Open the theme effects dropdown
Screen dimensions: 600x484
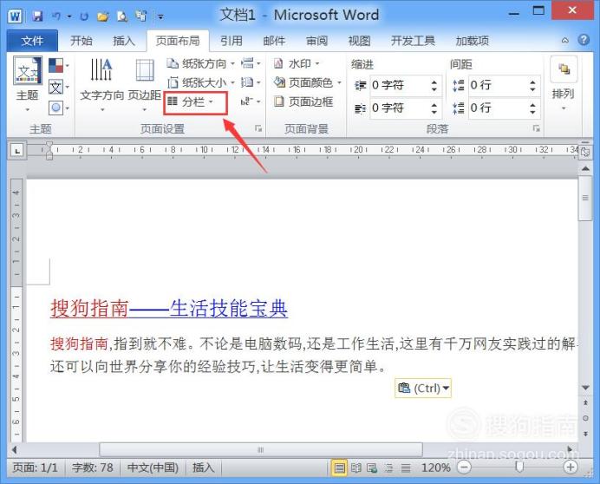tap(59, 108)
